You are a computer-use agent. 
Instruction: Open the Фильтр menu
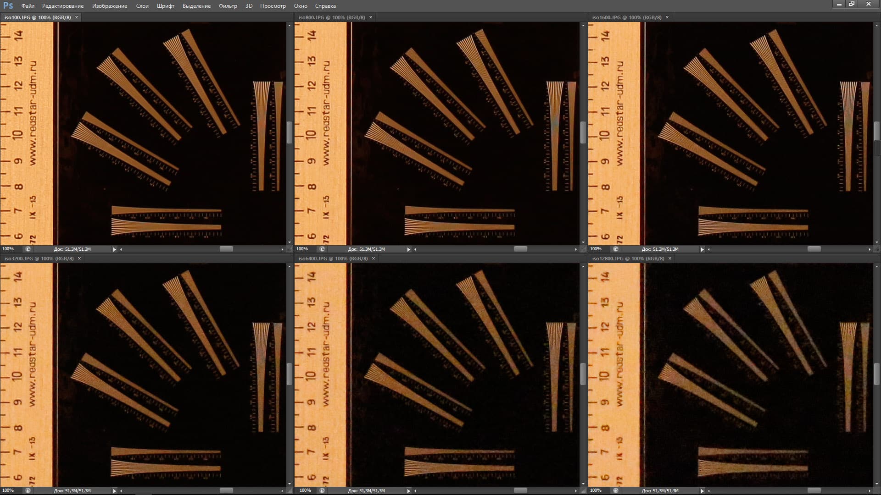pos(228,6)
